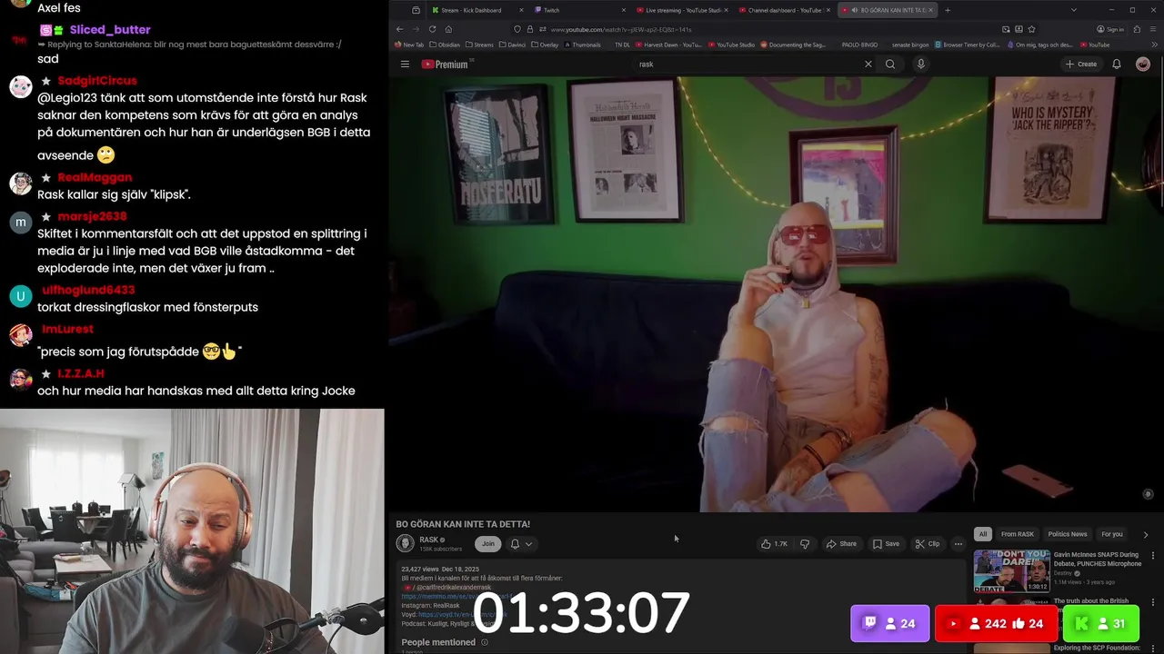The height and width of the screenshot is (654, 1164).
Task: Click the Create button in header
Action: coord(1081,64)
